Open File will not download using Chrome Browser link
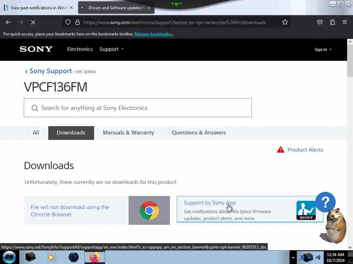The width and height of the screenshot is (353, 264). tap(70, 211)
